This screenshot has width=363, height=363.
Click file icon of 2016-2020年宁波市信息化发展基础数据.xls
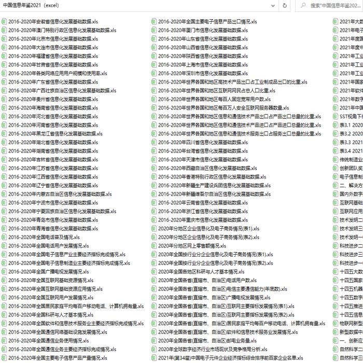(4, 203)
